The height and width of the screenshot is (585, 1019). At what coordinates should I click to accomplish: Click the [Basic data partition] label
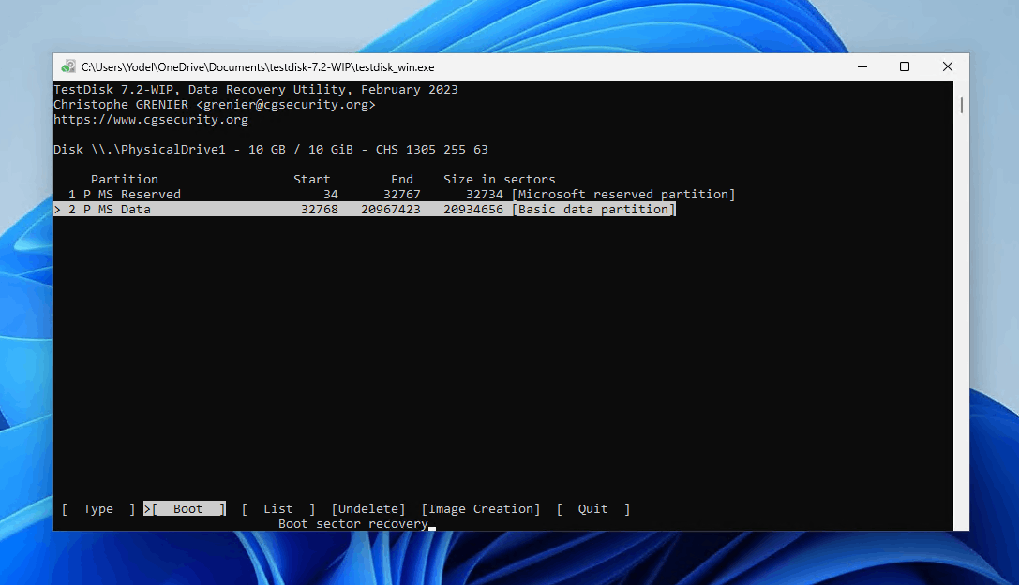click(594, 210)
